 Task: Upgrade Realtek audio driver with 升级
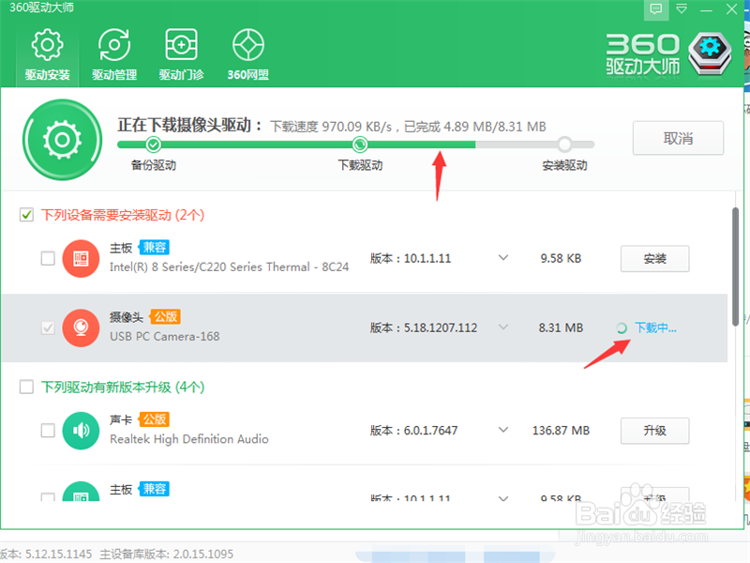(654, 431)
